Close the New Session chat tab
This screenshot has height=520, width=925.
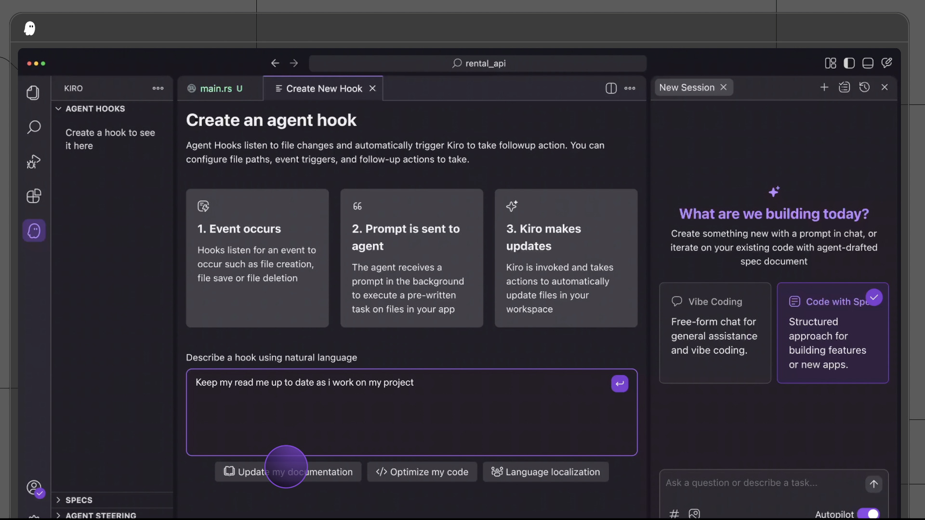click(x=723, y=87)
